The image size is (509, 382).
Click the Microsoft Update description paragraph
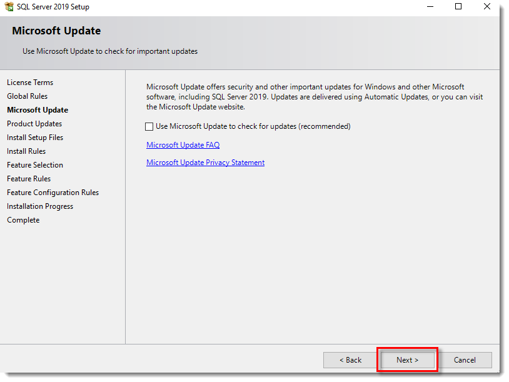315,97
